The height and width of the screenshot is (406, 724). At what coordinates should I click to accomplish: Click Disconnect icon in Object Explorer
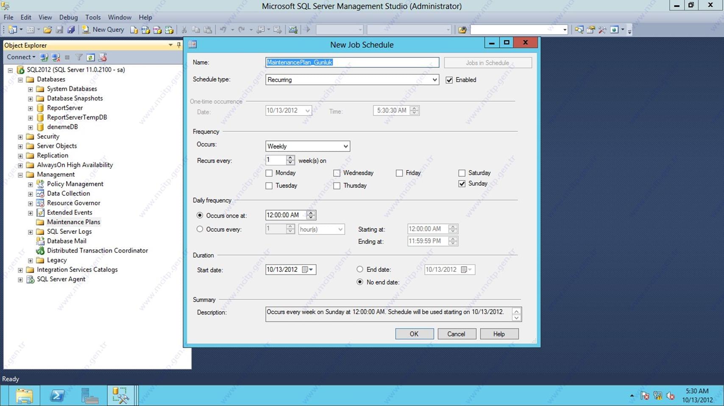(56, 57)
